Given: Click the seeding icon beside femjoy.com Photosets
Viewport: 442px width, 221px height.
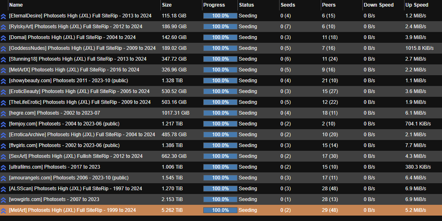Looking at the screenshot, I should pos(3,124).
